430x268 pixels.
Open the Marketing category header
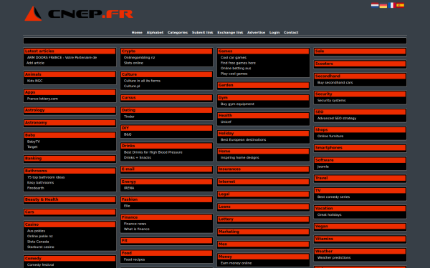(263, 232)
